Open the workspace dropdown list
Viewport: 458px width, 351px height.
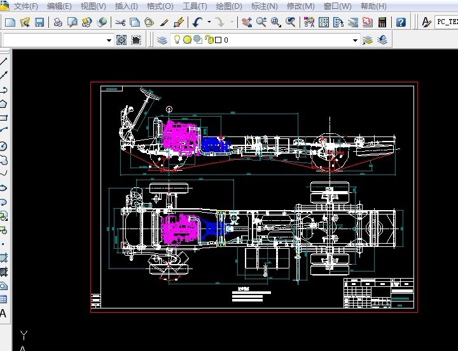109,40
